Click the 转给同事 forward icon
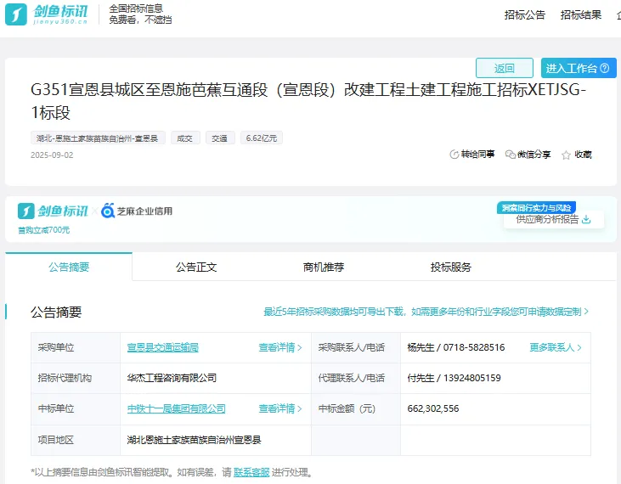The image size is (621, 484). click(x=454, y=155)
